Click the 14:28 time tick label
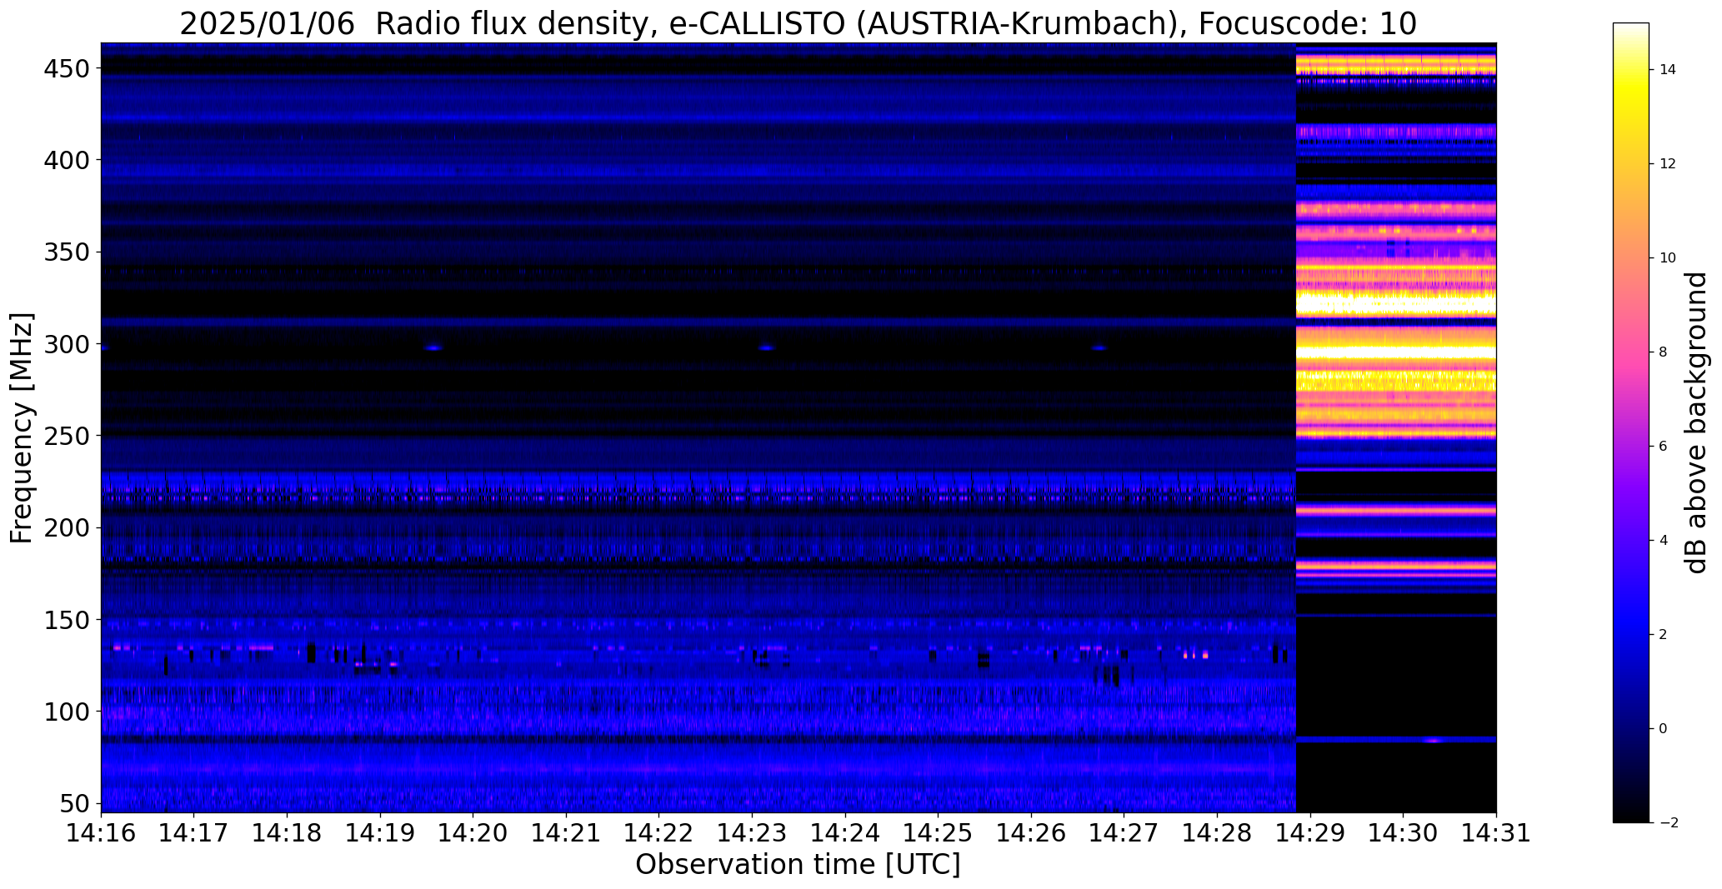This screenshot has height=889, width=1722. point(1217,833)
